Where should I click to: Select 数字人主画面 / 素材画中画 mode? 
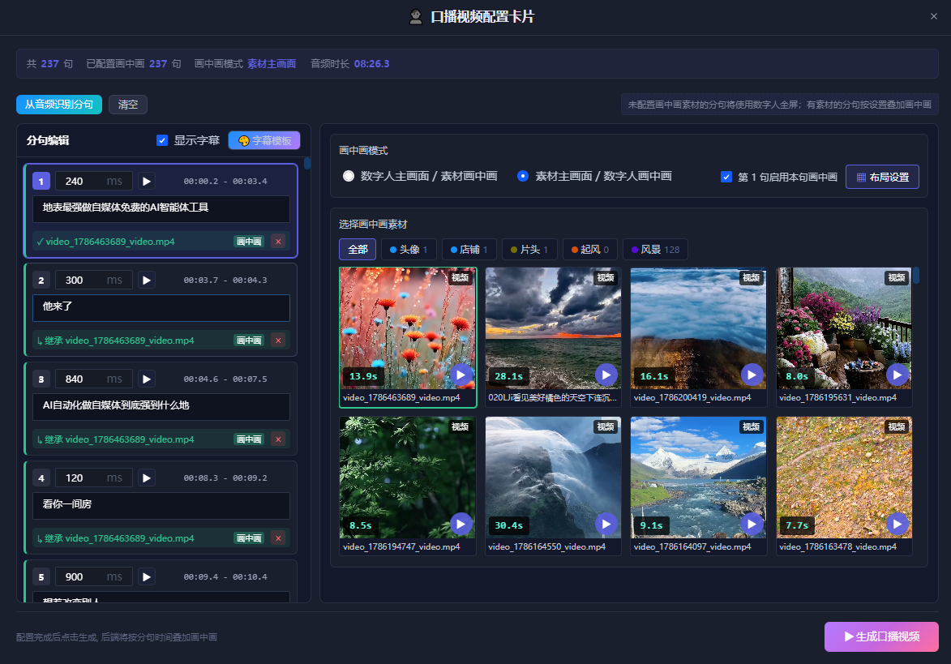pyautogui.click(x=348, y=176)
